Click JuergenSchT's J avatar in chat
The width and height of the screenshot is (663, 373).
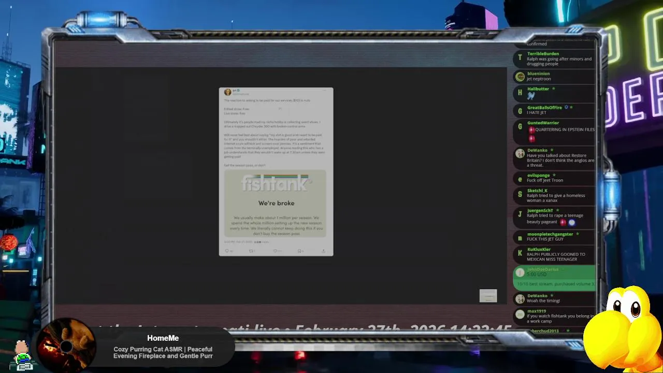(520, 214)
